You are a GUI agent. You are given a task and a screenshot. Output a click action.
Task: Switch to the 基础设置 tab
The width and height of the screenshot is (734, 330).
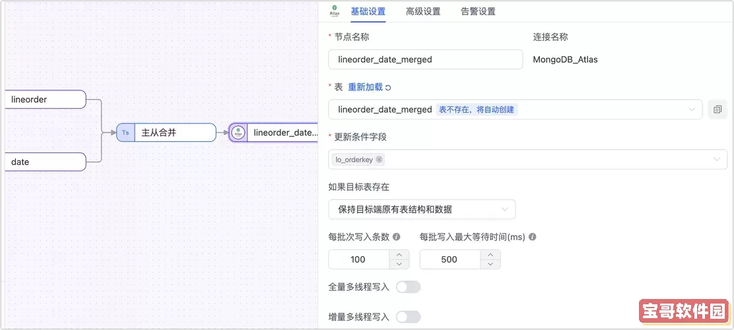click(368, 12)
